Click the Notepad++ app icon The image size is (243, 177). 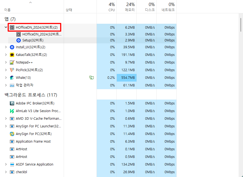pos(12,62)
